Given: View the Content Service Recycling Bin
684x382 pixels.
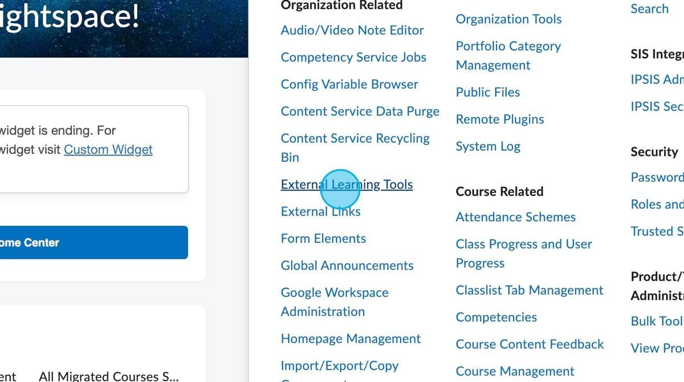Looking at the screenshot, I should [x=355, y=138].
